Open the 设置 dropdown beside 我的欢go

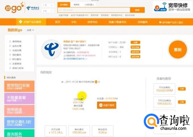pos(30,30)
